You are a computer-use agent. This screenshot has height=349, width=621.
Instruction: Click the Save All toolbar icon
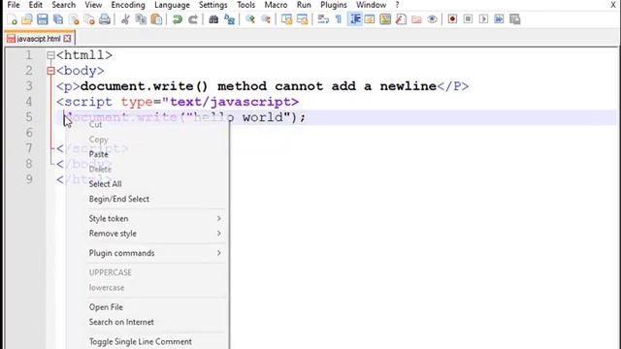tap(58, 19)
